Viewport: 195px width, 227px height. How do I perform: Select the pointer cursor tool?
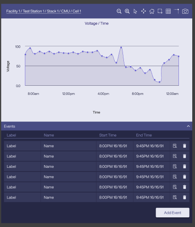pyautogui.click(x=135, y=11)
